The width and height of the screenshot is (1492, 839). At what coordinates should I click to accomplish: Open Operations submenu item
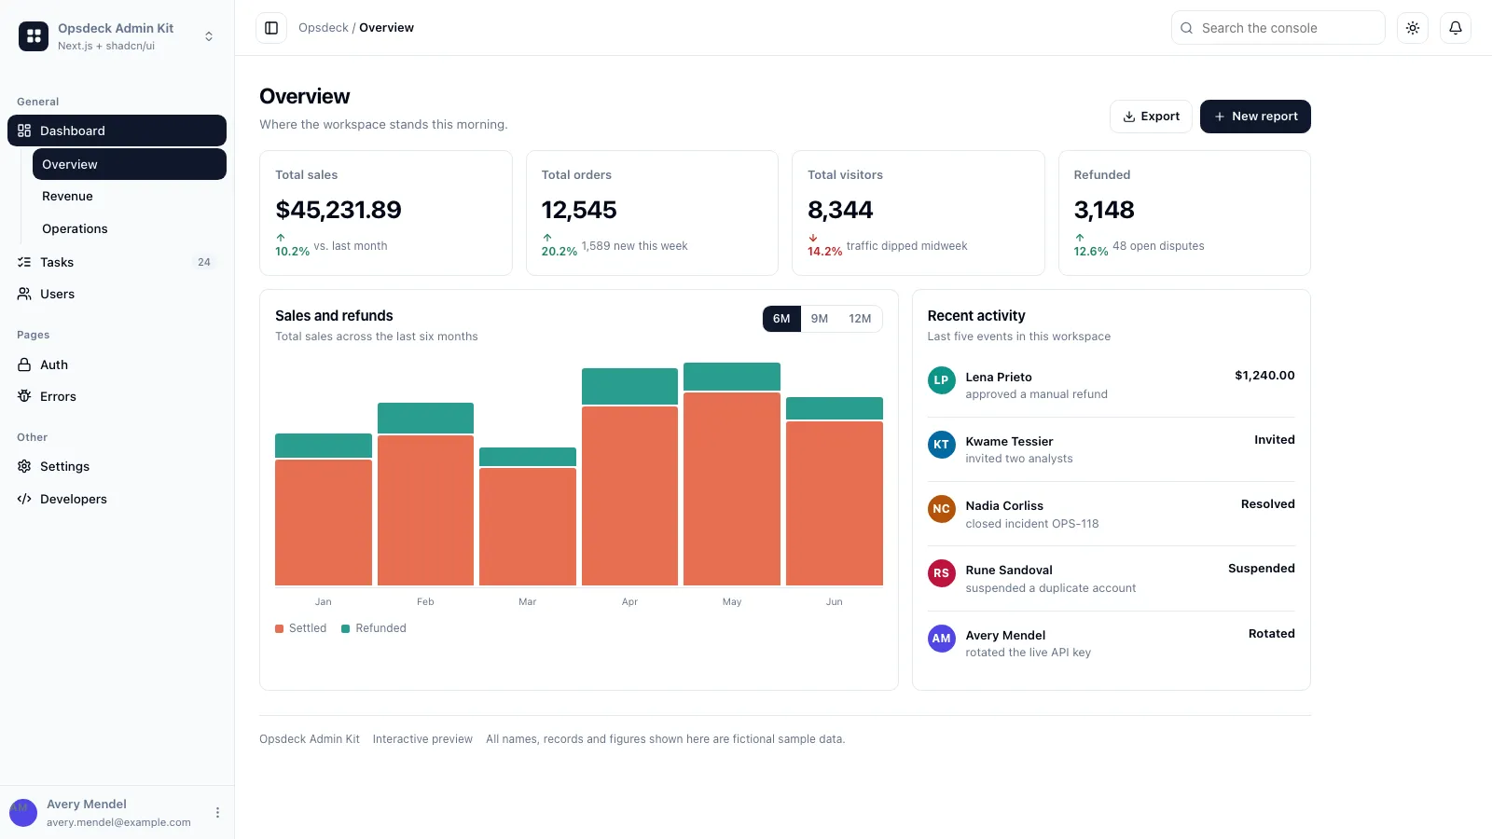pos(130,228)
